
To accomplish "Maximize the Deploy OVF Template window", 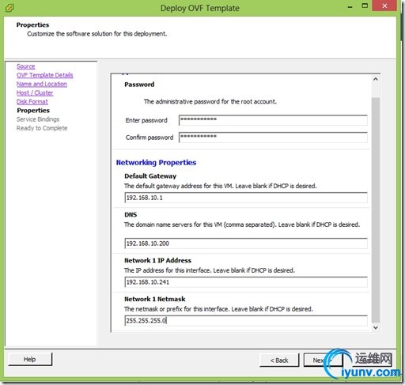I will click(x=365, y=6).
